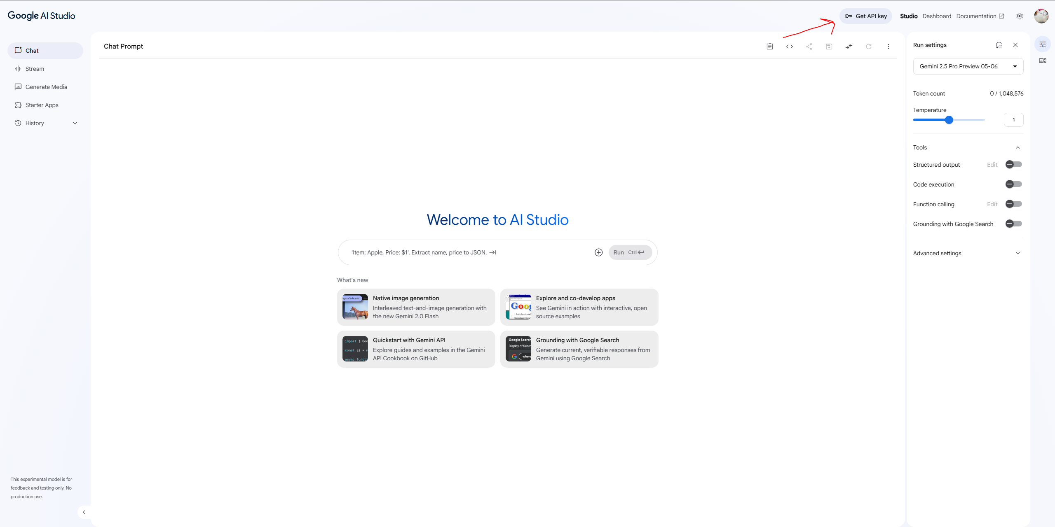This screenshot has width=1055, height=527.
Task: Enable the Structured output toggle
Action: [x=1013, y=164]
